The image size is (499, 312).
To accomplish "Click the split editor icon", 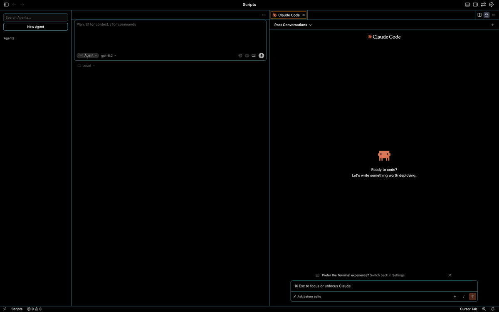I will tap(479, 15).
